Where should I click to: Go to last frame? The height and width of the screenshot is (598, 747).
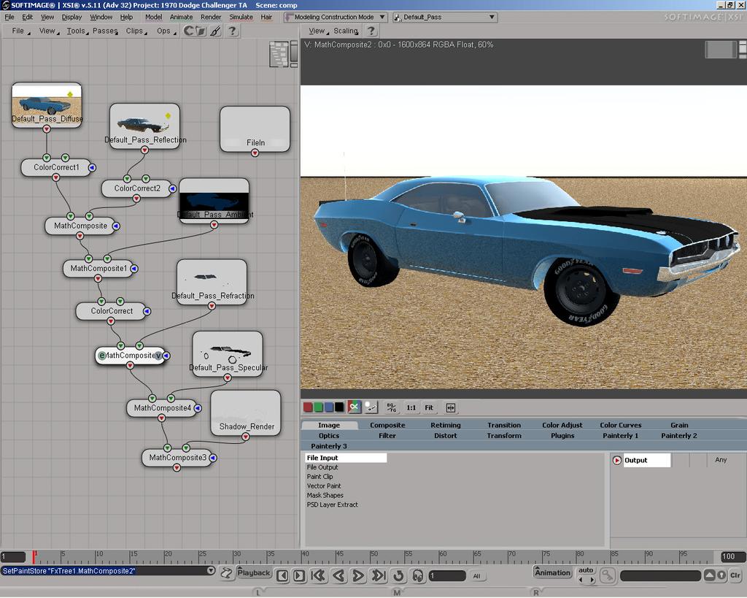[x=379, y=576]
